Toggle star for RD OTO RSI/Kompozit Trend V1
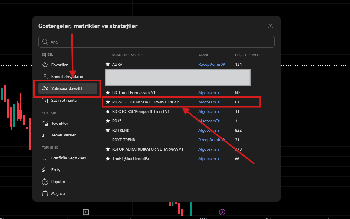350x219 pixels. click(108, 111)
